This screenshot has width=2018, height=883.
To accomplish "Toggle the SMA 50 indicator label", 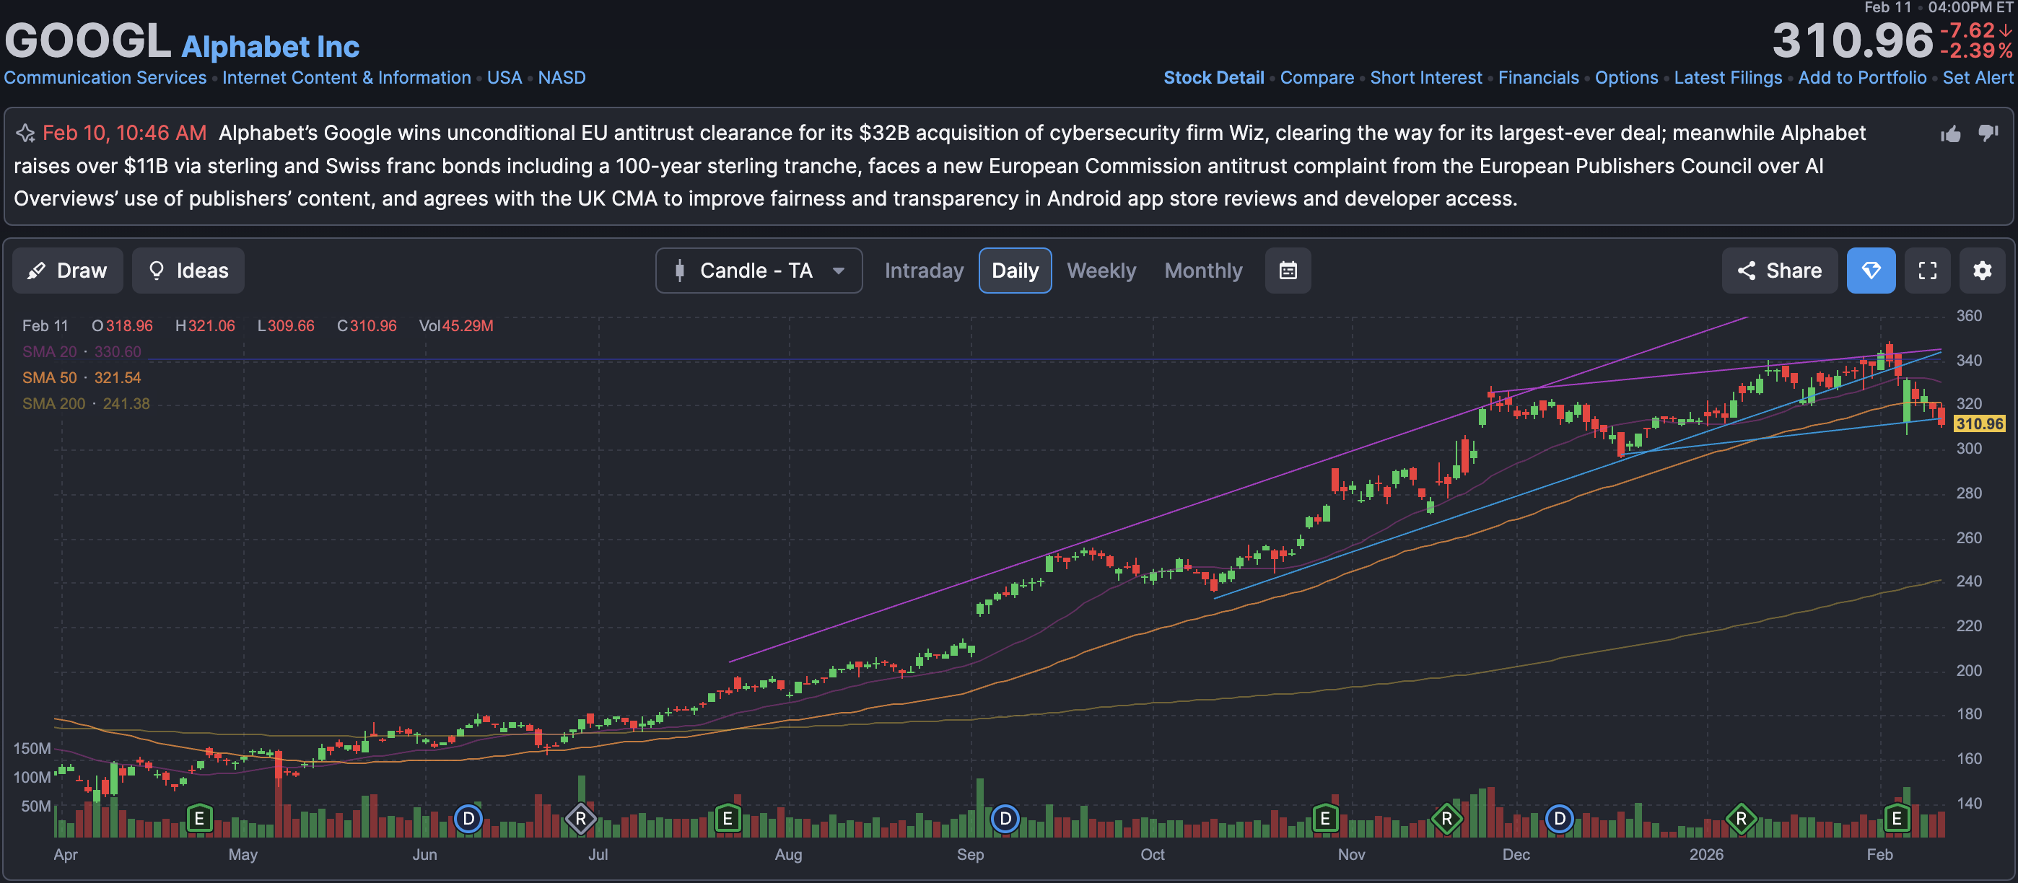I will (49, 378).
